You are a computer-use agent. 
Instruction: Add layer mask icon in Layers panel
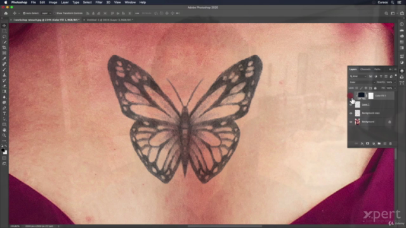368,144
